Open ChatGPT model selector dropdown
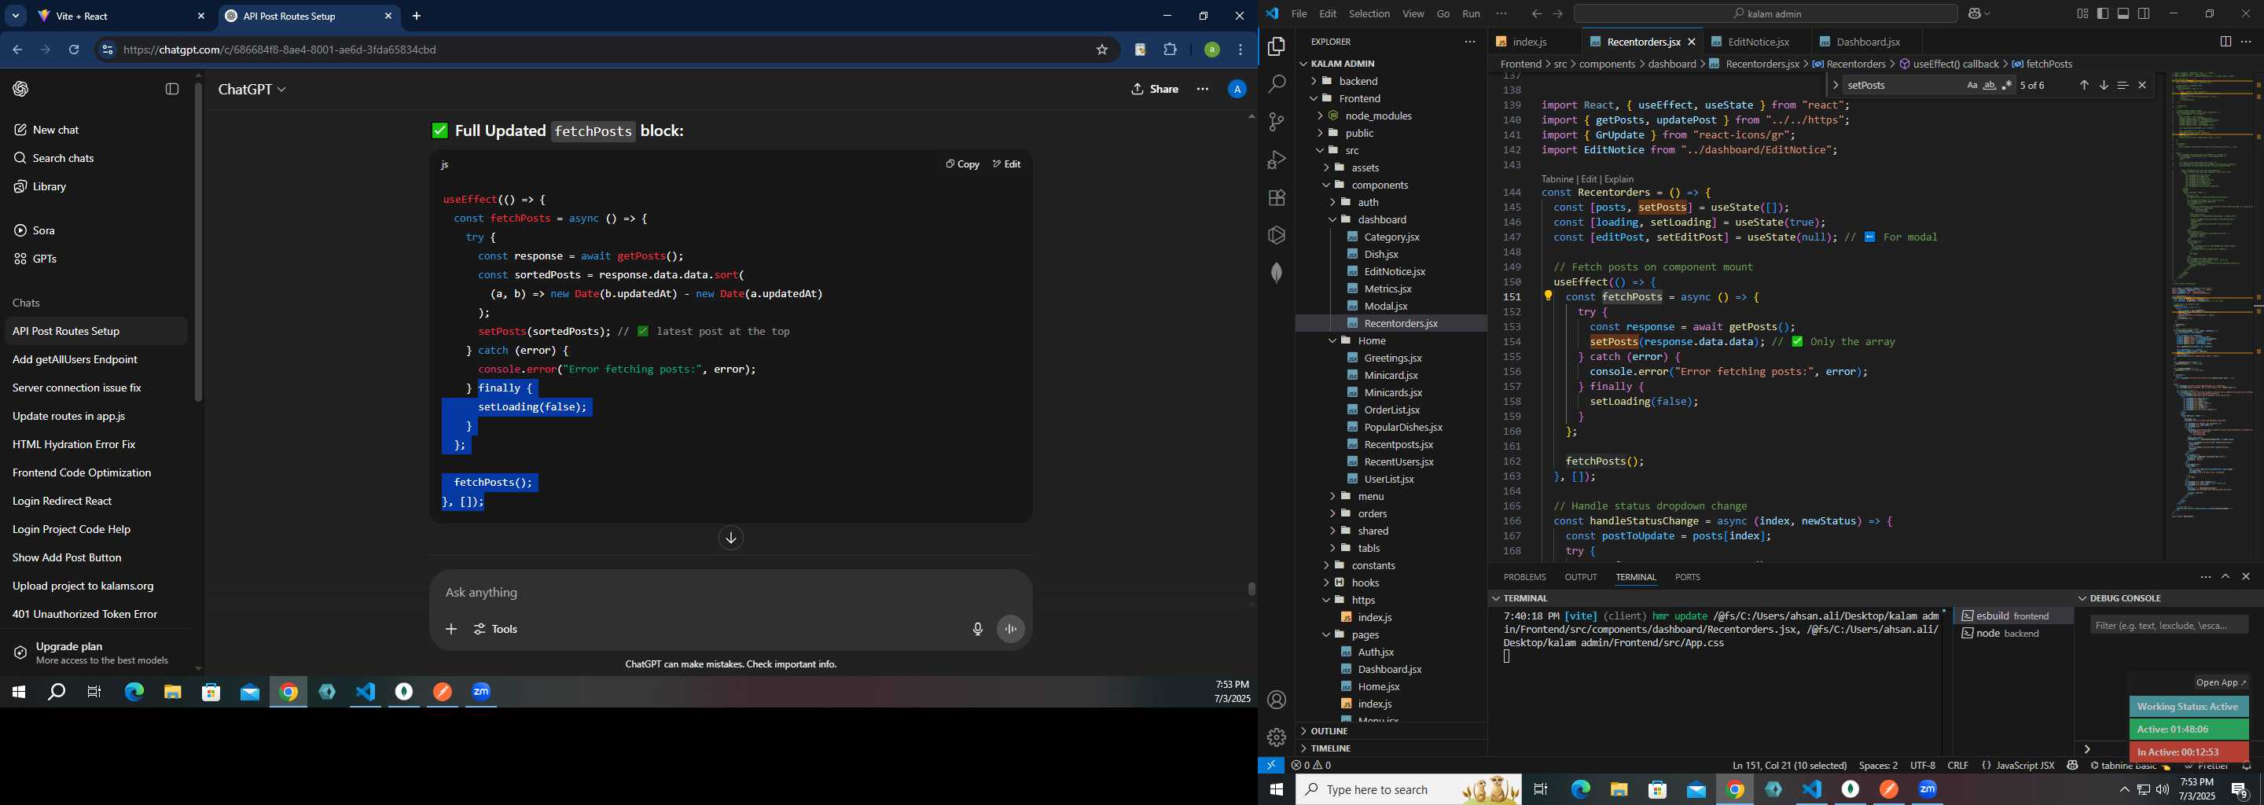The height and width of the screenshot is (805, 2264). tap(252, 89)
